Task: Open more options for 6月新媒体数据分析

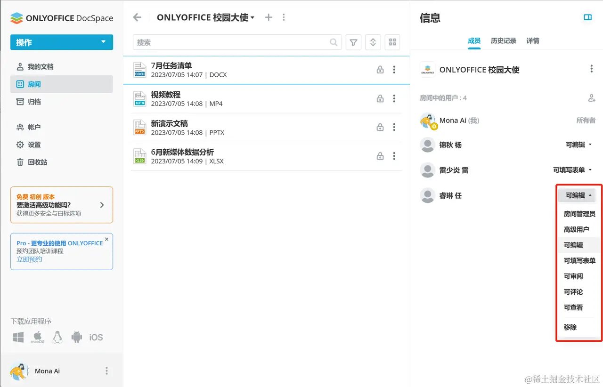Action: (x=394, y=156)
